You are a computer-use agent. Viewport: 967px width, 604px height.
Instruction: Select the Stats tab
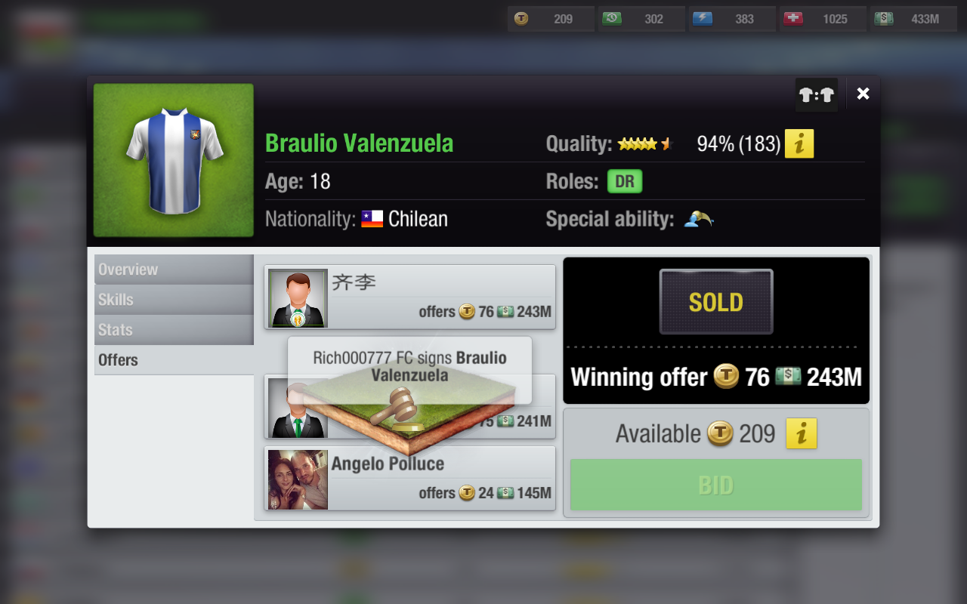tap(174, 330)
